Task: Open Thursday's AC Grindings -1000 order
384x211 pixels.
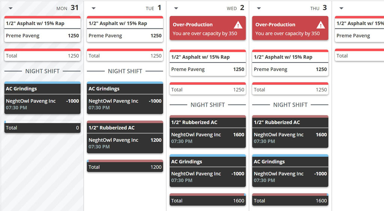Action: [290, 171]
